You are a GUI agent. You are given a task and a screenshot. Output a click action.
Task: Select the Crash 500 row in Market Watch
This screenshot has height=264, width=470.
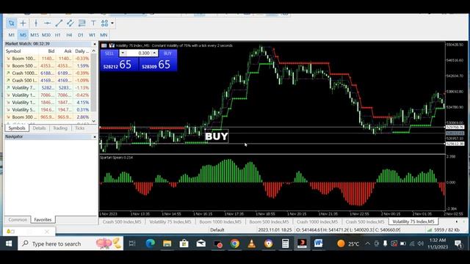coord(47,81)
